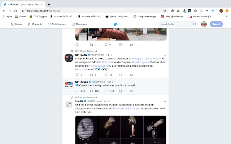Screen dimensions: 231x144
Task: Open a new browser tab with plus icon
Action: pyautogui.click(x=49, y=4)
